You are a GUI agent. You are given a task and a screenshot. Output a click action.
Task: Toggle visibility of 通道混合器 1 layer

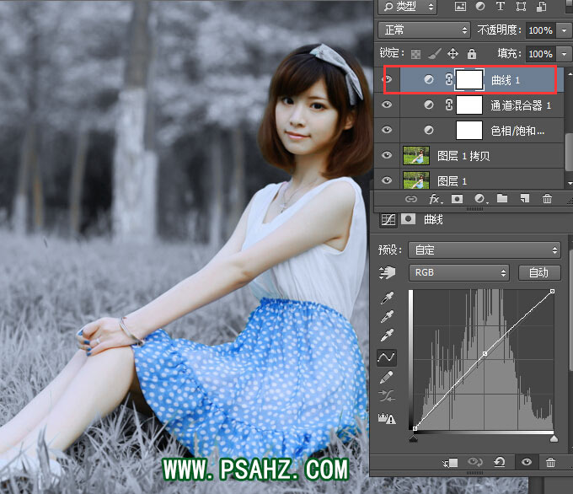(388, 105)
